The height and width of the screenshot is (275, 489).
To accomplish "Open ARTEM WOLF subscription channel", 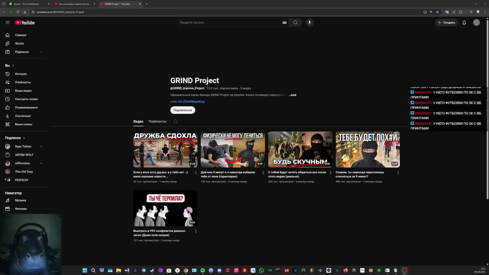I will click(x=24, y=155).
